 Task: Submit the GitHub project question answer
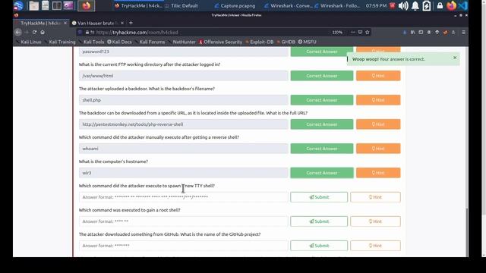(319, 246)
